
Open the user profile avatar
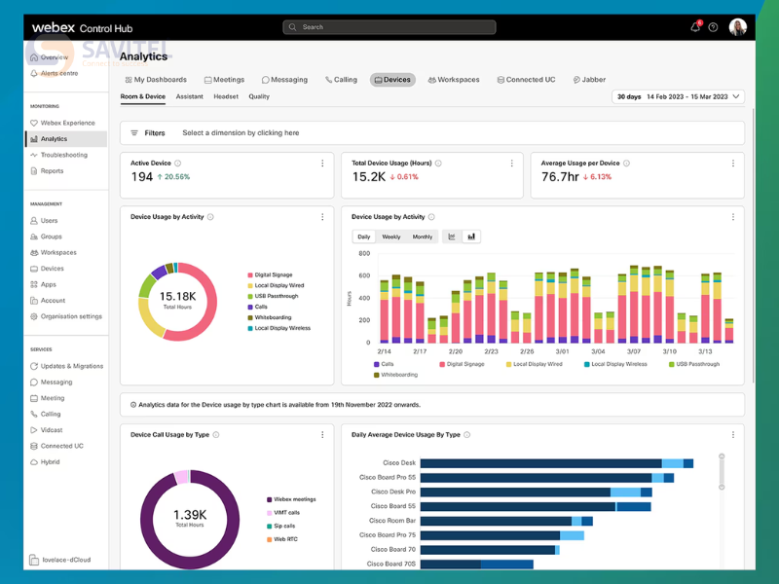coord(738,27)
